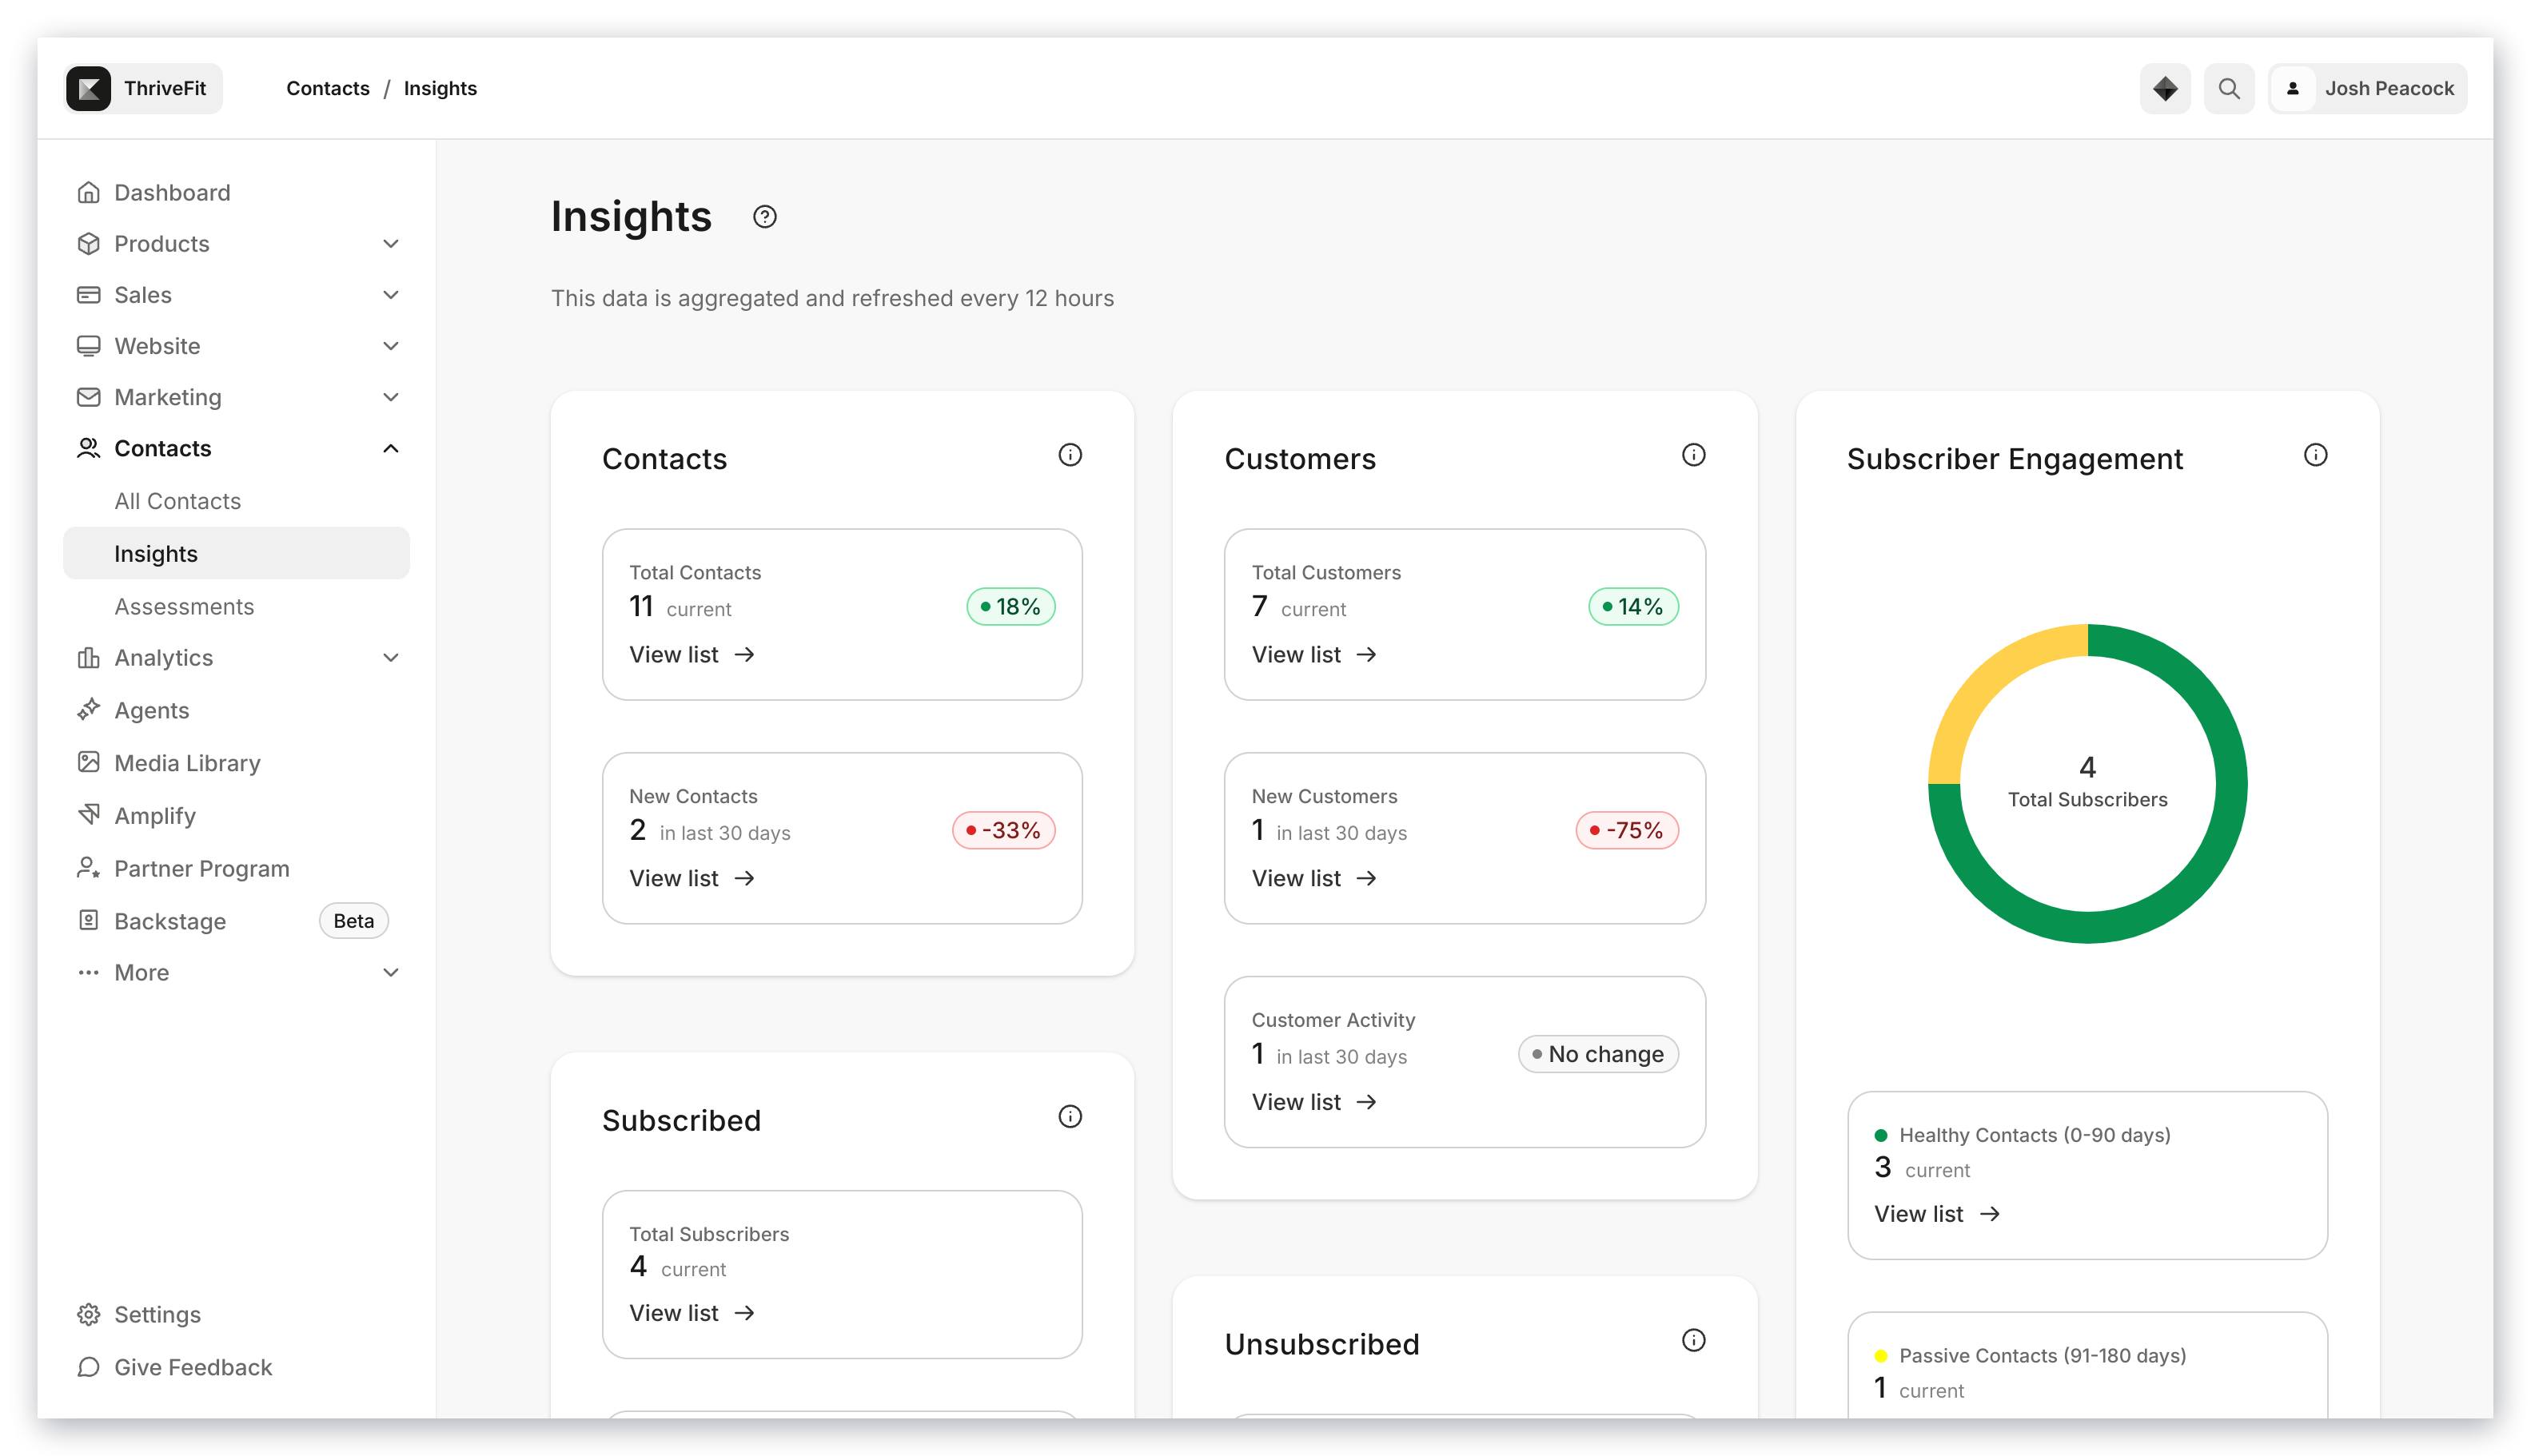Click the Products cube icon
The image size is (2531, 1456).
pos(88,243)
